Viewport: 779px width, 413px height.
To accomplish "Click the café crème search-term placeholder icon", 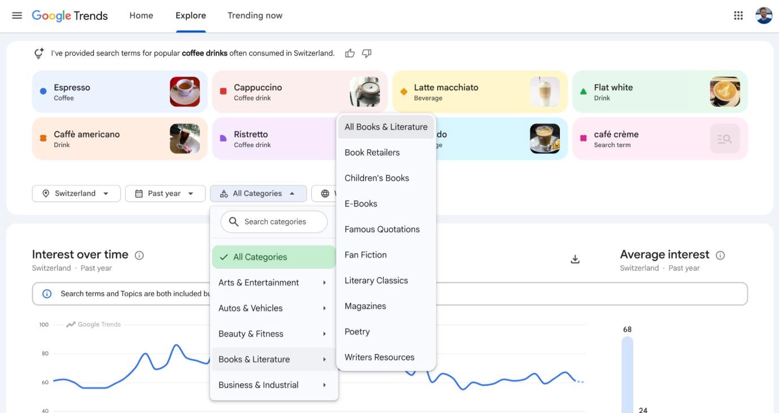I will [725, 139].
